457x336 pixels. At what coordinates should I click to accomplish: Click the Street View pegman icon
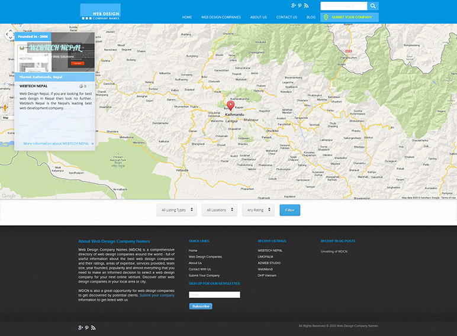(x=5, y=108)
